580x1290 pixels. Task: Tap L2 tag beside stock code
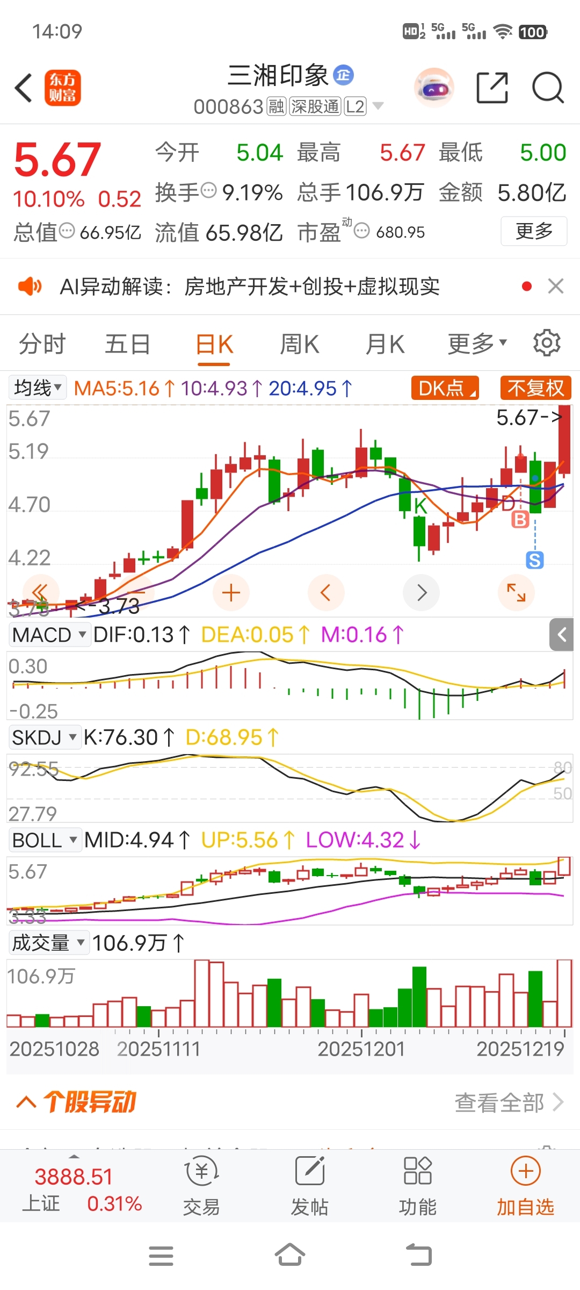click(356, 106)
